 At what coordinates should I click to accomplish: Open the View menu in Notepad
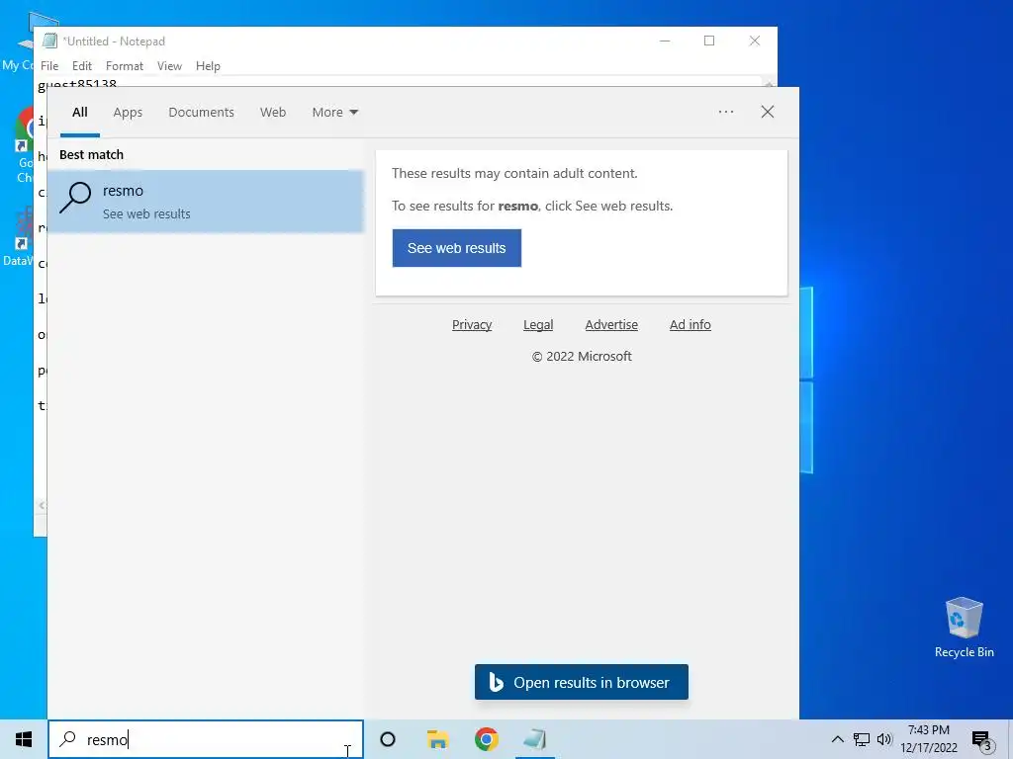pos(169,66)
